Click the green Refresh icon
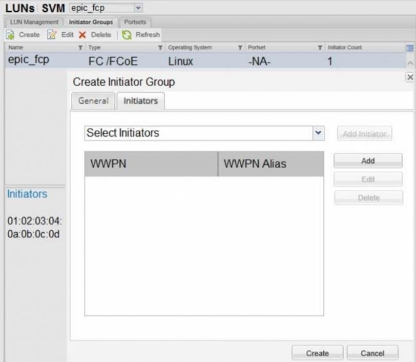This screenshot has width=416, height=362. [x=127, y=35]
